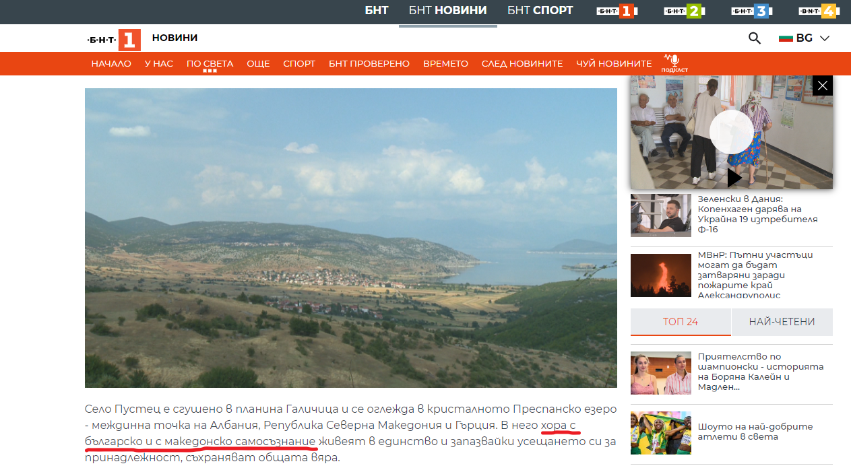This screenshot has width=851, height=470.
Task: Open У НАС menu item
Action: (x=159, y=63)
